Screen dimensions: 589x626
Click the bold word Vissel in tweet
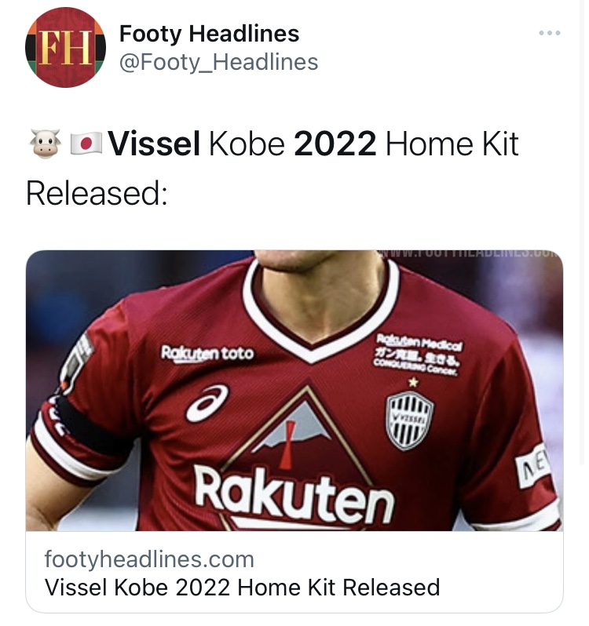(x=154, y=144)
